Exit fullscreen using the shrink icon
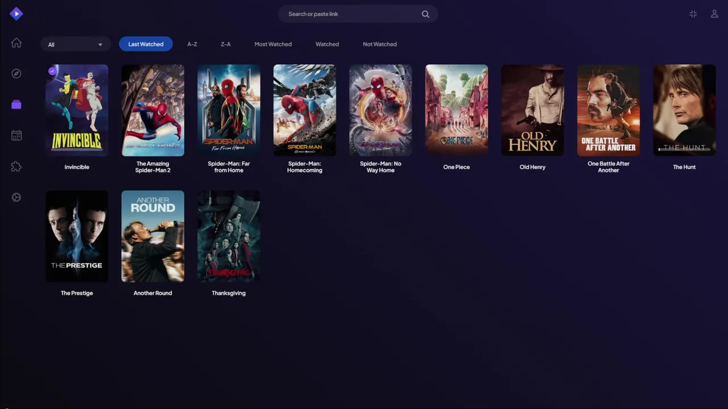 click(693, 14)
